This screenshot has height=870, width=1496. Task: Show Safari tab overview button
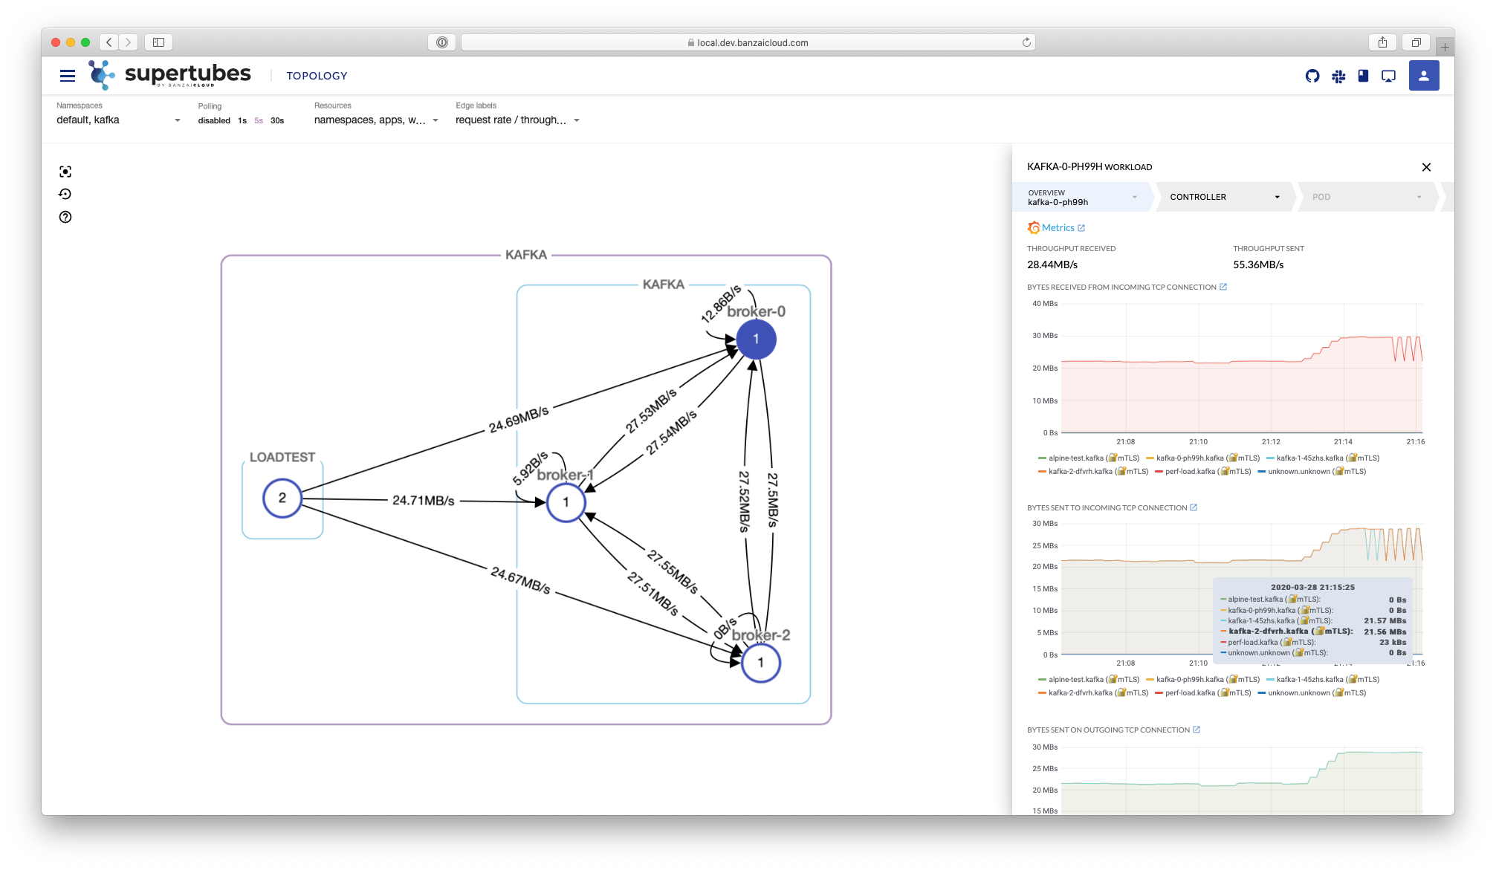click(x=1416, y=42)
